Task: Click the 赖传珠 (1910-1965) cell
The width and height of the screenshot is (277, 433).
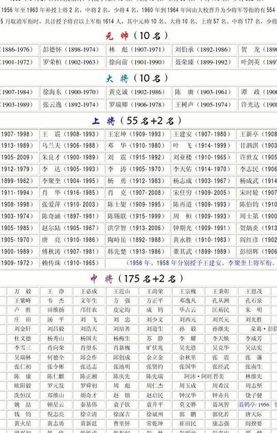Action: click(72, 263)
